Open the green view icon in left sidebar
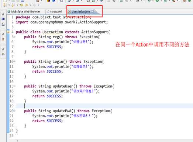Screen dimensions: 193x142 (x=3, y=54)
